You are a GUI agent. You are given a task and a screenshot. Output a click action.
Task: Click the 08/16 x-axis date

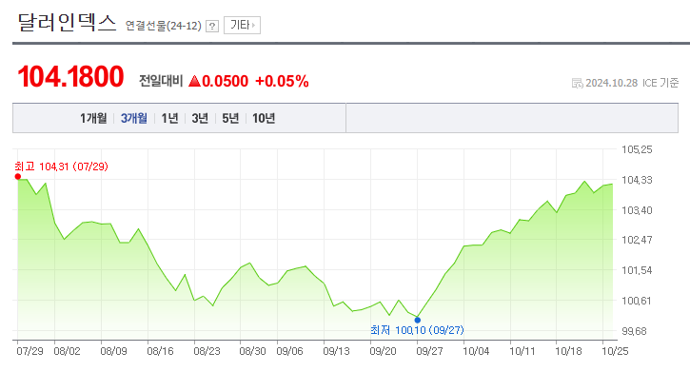click(x=160, y=351)
